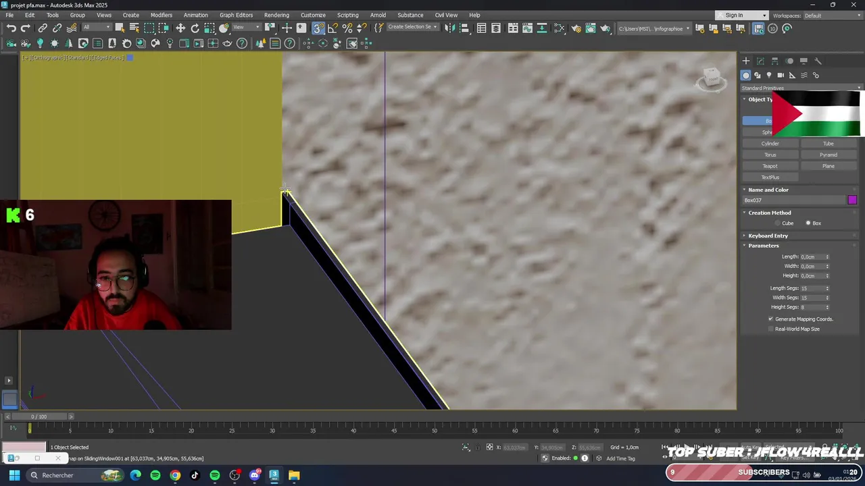The image size is (865, 486).
Task: Collapse the Parameters rollout
Action: point(763,246)
